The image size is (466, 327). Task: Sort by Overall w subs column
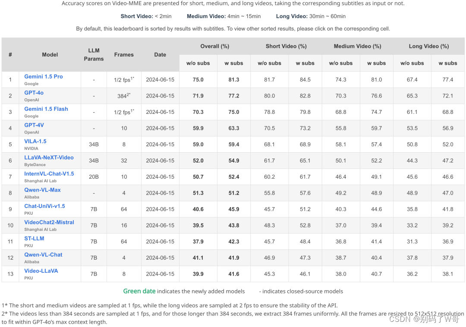(234, 63)
